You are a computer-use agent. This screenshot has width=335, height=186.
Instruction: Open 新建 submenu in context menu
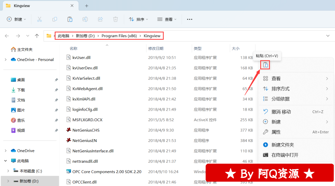[x=296, y=122]
